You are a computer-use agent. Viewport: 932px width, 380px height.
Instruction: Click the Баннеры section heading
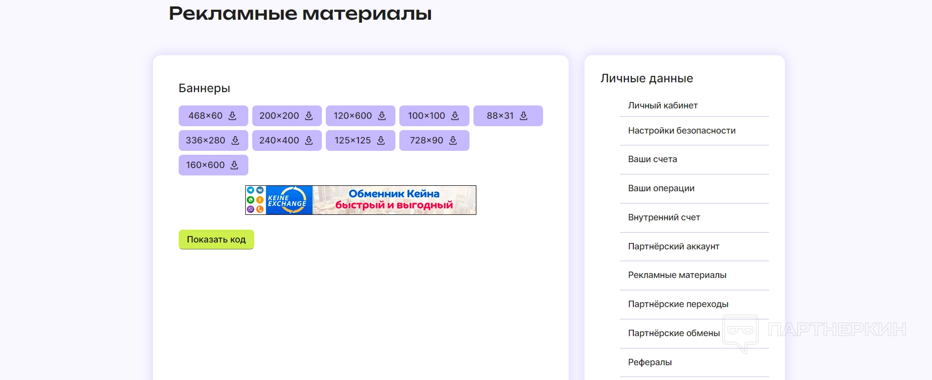[x=204, y=88]
